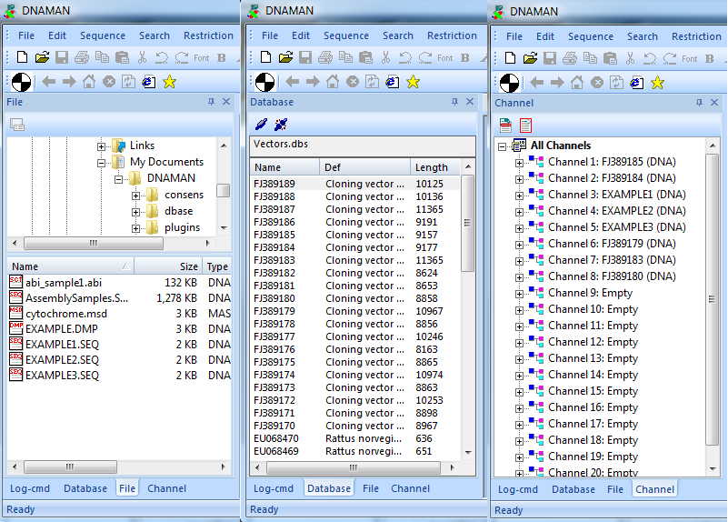Click Redo icon in right window toolbar
Viewport: 728px width, 522px height.
tap(670, 58)
